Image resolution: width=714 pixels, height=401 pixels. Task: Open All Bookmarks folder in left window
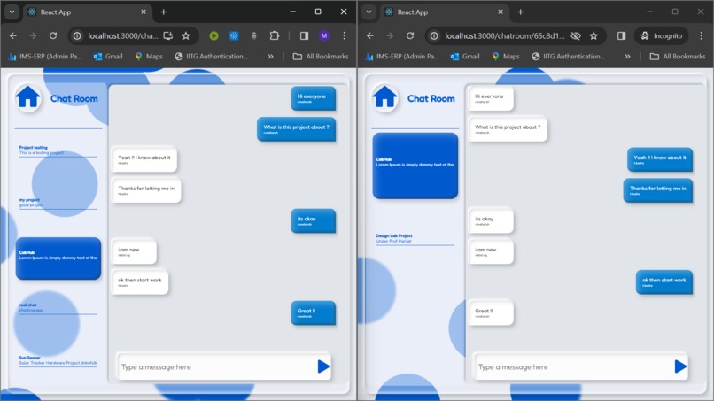tap(321, 57)
